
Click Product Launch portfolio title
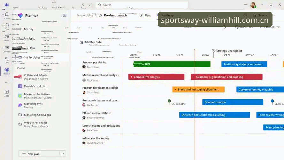pos(115,15)
